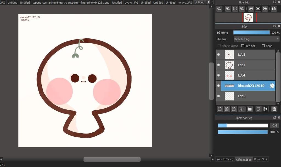Enable the Xén bớt clipping checkbox

[243, 46]
